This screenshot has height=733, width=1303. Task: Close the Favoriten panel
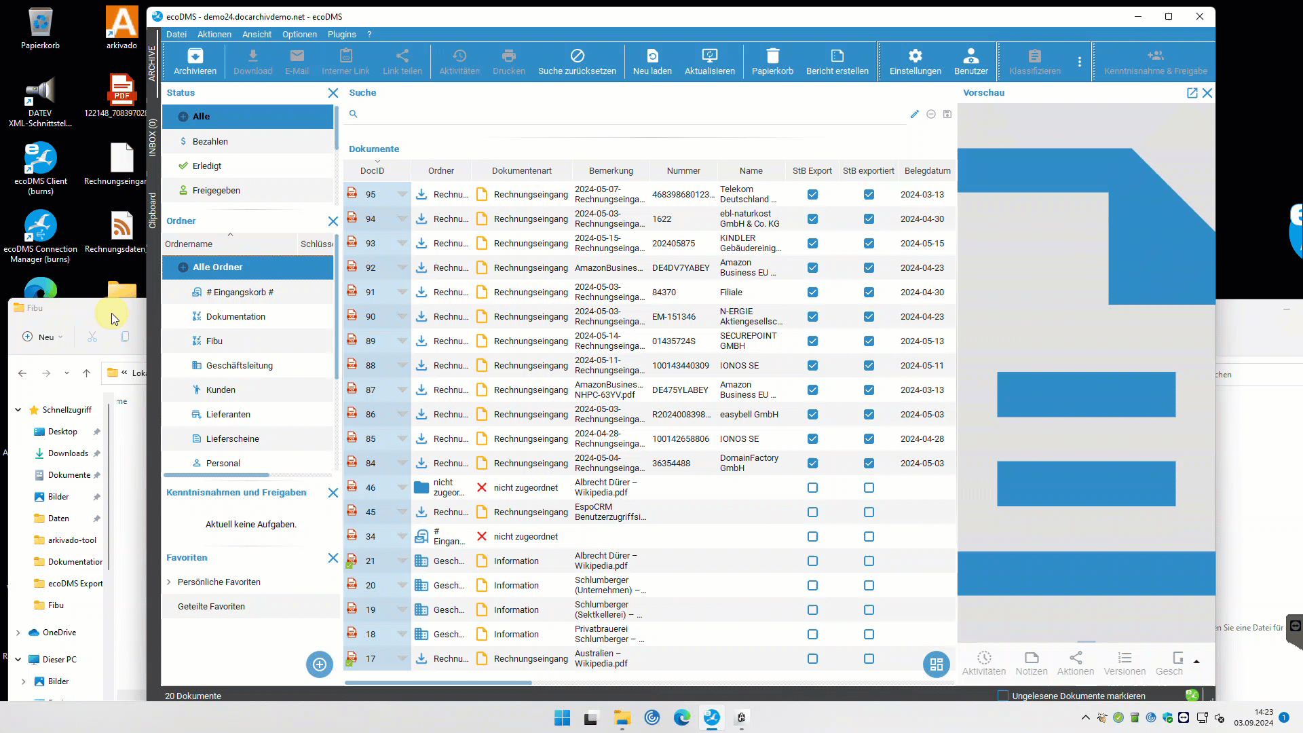pyautogui.click(x=333, y=558)
